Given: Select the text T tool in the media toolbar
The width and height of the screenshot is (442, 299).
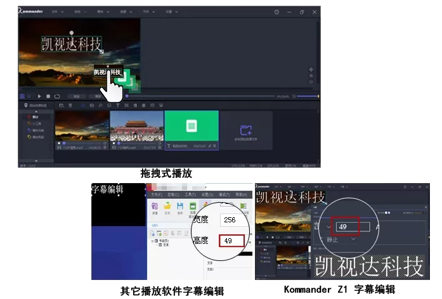Looking at the screenshot, I should [x=117, y=105].
